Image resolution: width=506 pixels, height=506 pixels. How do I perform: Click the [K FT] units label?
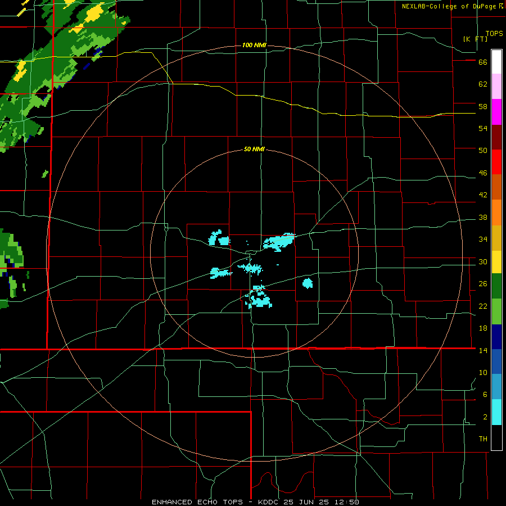pos(475,39)
